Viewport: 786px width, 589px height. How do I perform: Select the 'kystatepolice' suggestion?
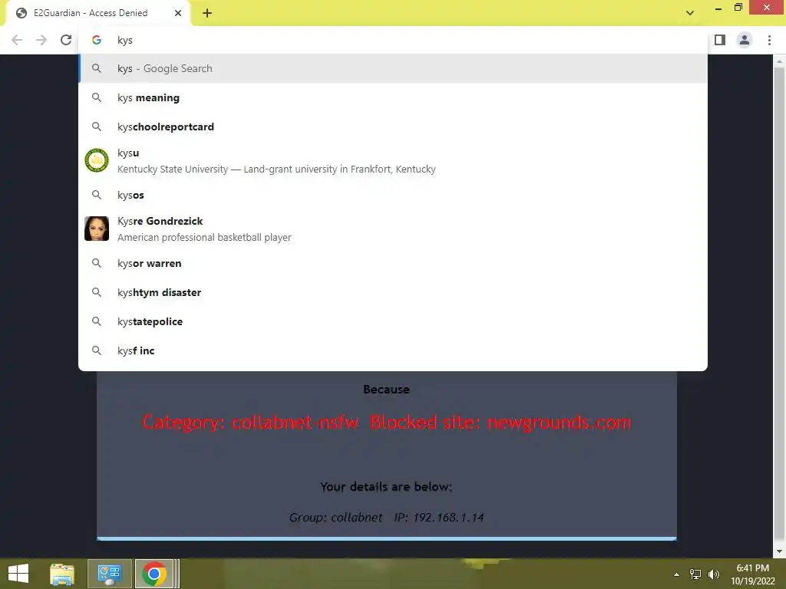click(x=393, y=321)
